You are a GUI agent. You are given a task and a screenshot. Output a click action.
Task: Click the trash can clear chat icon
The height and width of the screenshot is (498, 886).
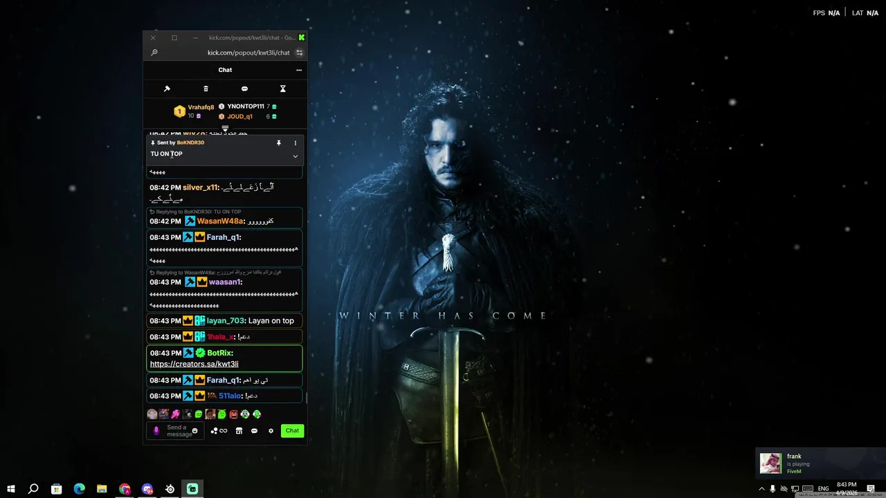tap(206, 89)
